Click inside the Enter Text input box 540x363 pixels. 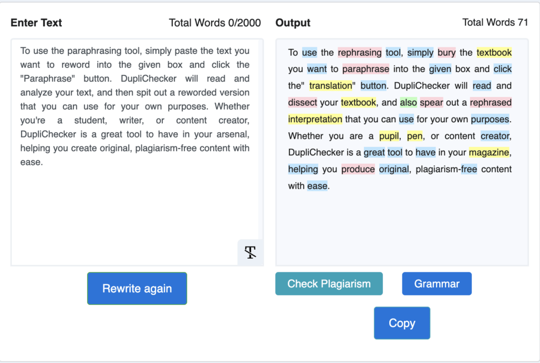point(137,152)
